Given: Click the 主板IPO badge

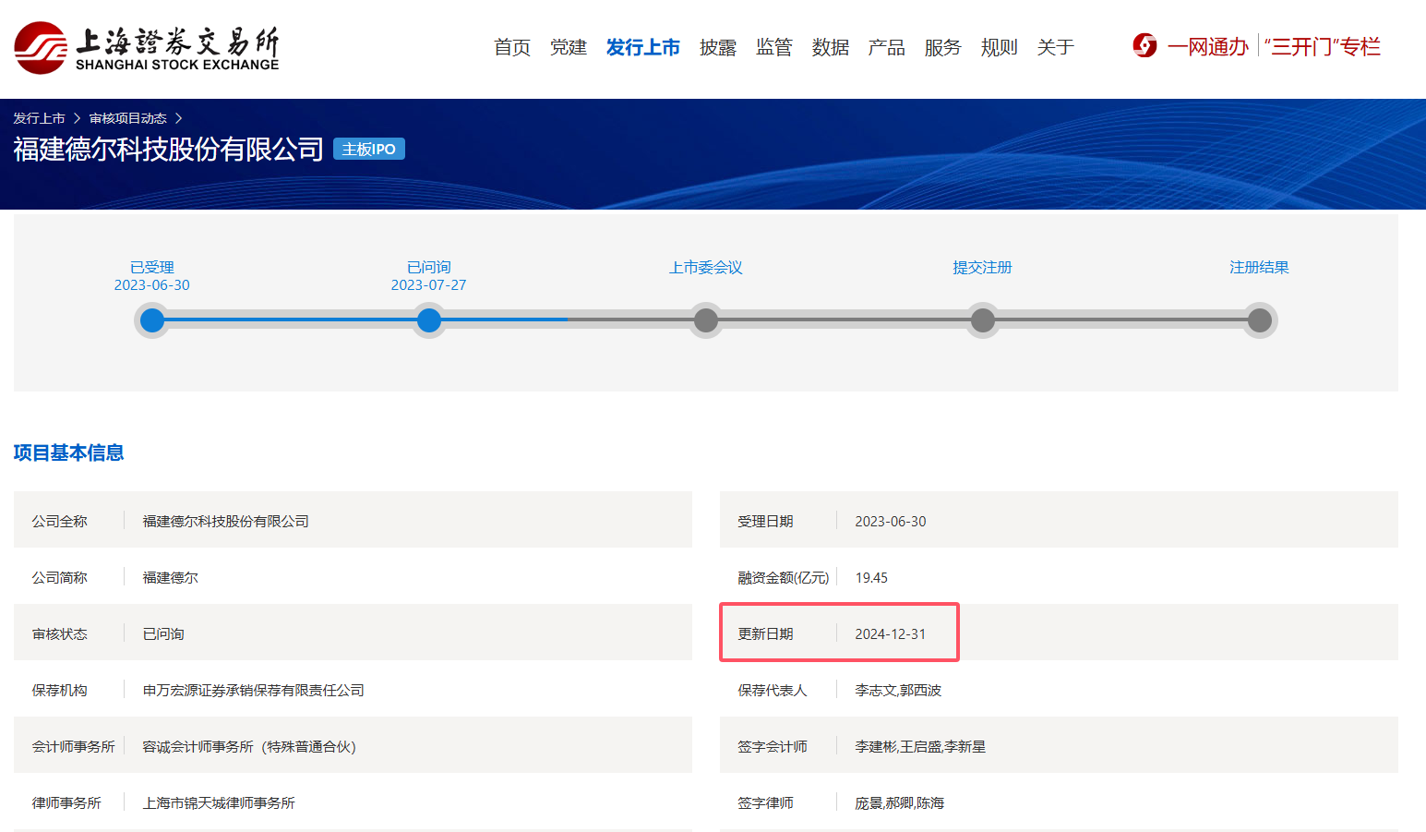Looking at the screenshot, I should click(x=369, y=149).
